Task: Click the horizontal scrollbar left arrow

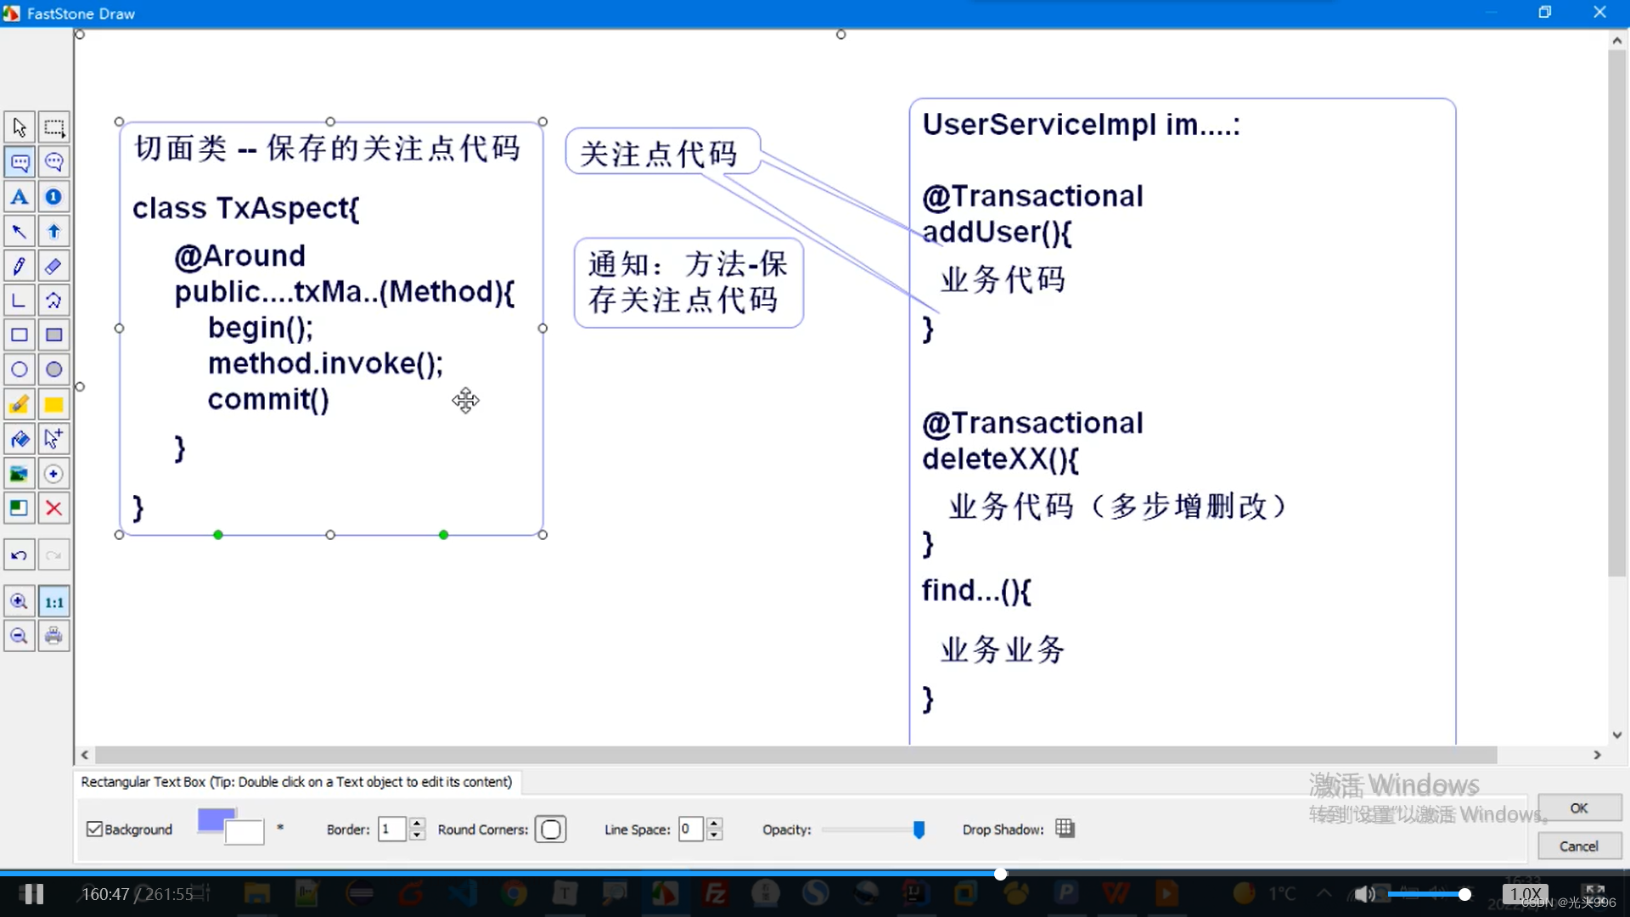Action: pos(84,755)
